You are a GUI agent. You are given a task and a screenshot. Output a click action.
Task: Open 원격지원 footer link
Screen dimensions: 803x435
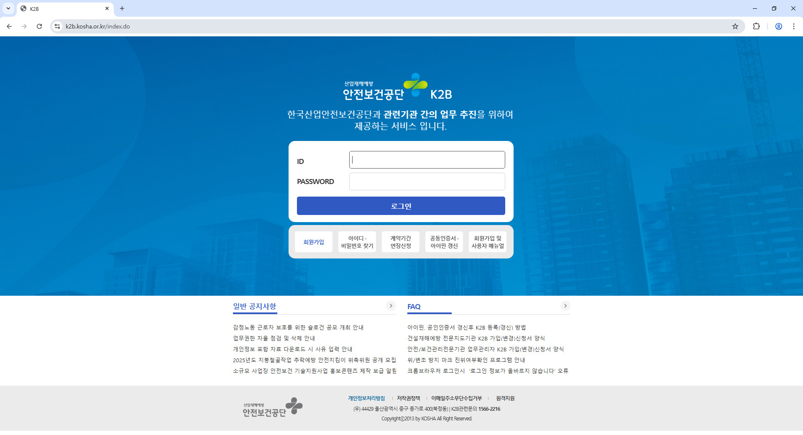point(505,398)
